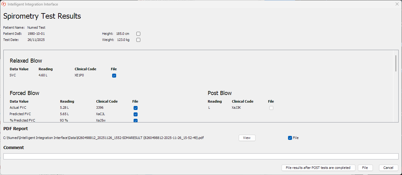Click the PDF report file path
Screen dimensions: 402x175
[104, 138]
